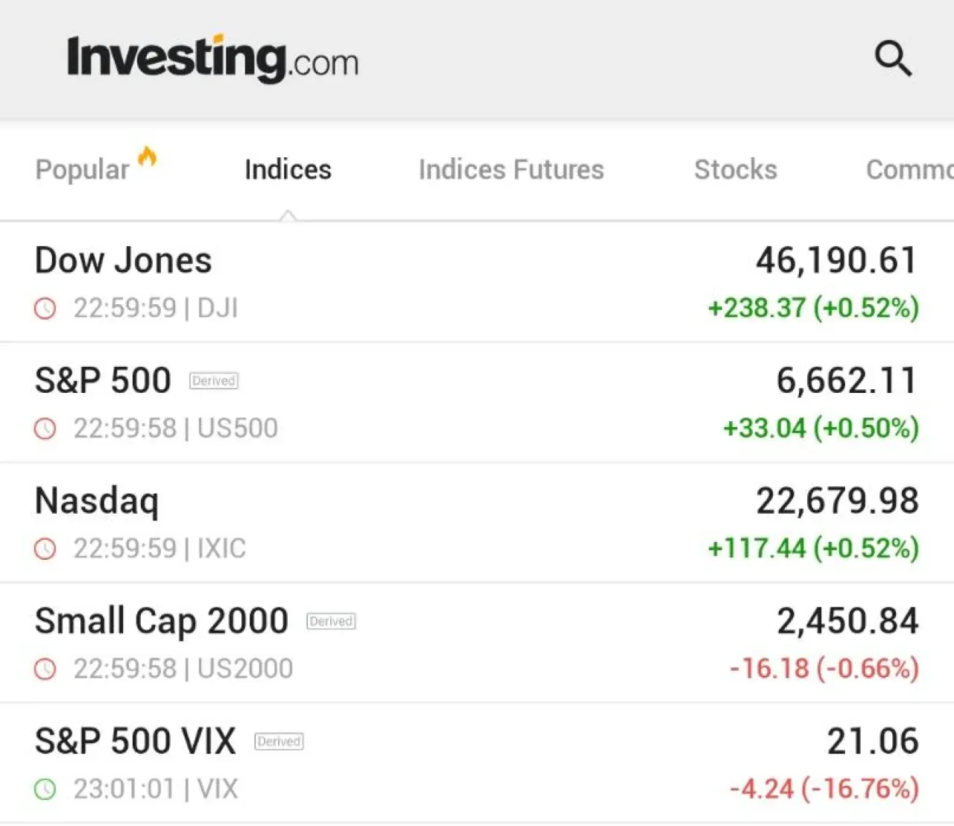The image size is (954, 826).
Task: Click the S&P 500 price 6,662.11
Action: (847, 380)
